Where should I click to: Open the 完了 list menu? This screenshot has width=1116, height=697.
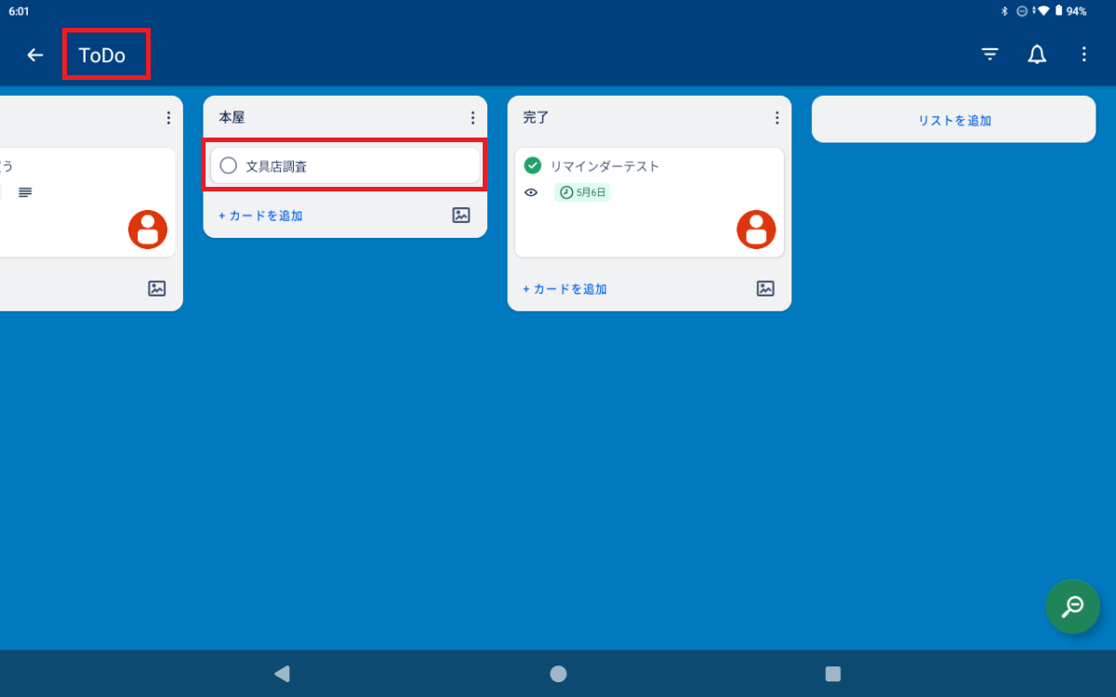point(777,117)
